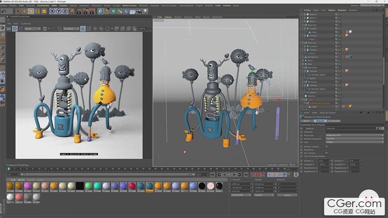Click Redshift refresh render icon
Screen dimensions: 388x218
[21, 29]
